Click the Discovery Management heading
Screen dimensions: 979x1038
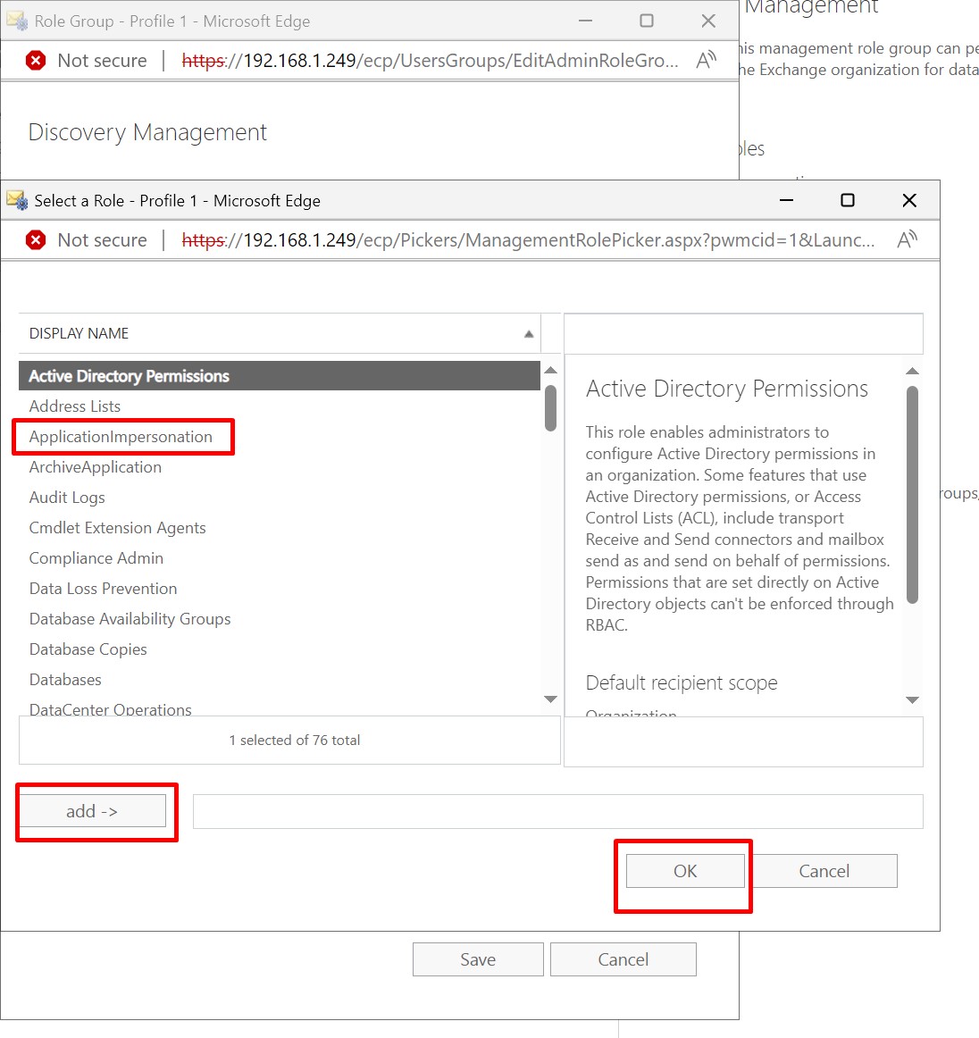pyautogui.click(x=147, y=132)
